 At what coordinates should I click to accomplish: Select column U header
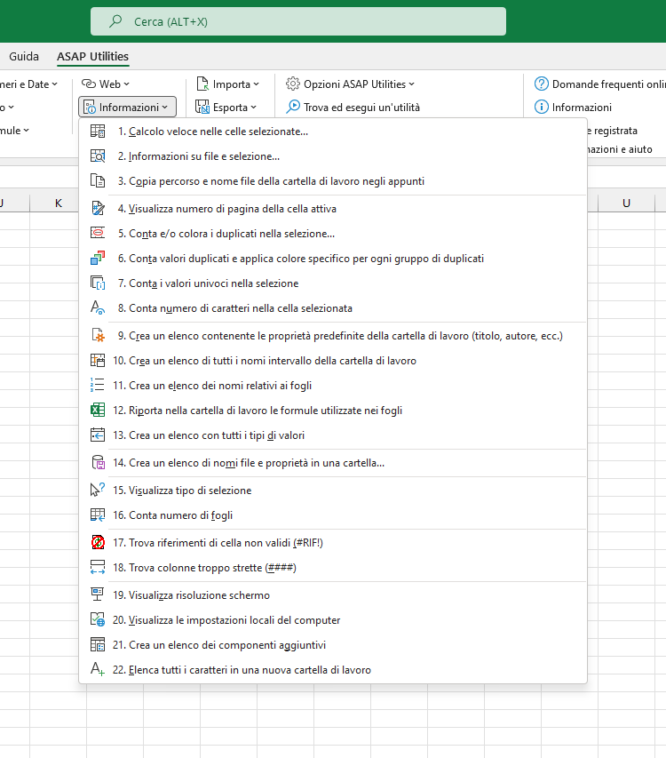(x=626, y=203)
